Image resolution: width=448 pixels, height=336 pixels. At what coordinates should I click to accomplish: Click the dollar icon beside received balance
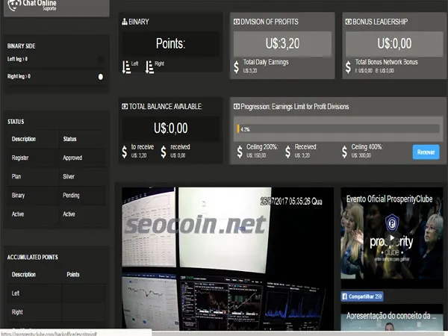[164, 152]
